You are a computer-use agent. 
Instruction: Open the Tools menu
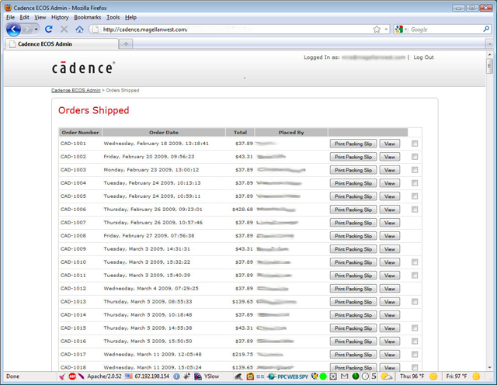113,17
